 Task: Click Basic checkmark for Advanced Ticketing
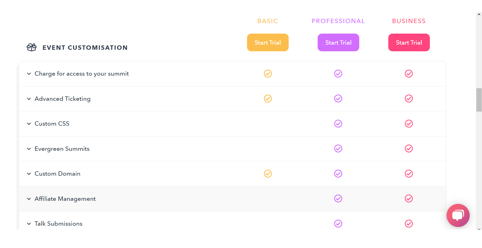coord(268,98)
